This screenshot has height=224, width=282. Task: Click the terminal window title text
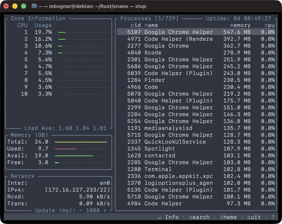pos(93,6)
